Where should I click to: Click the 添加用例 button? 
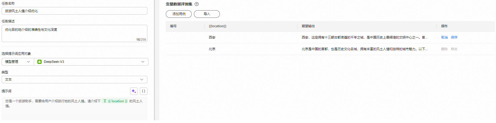tap(179, 14)
